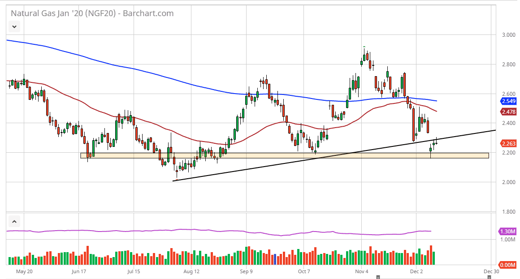Click the 0.00M volume axis label
520x279 pixels.
(x=508, y=265)
